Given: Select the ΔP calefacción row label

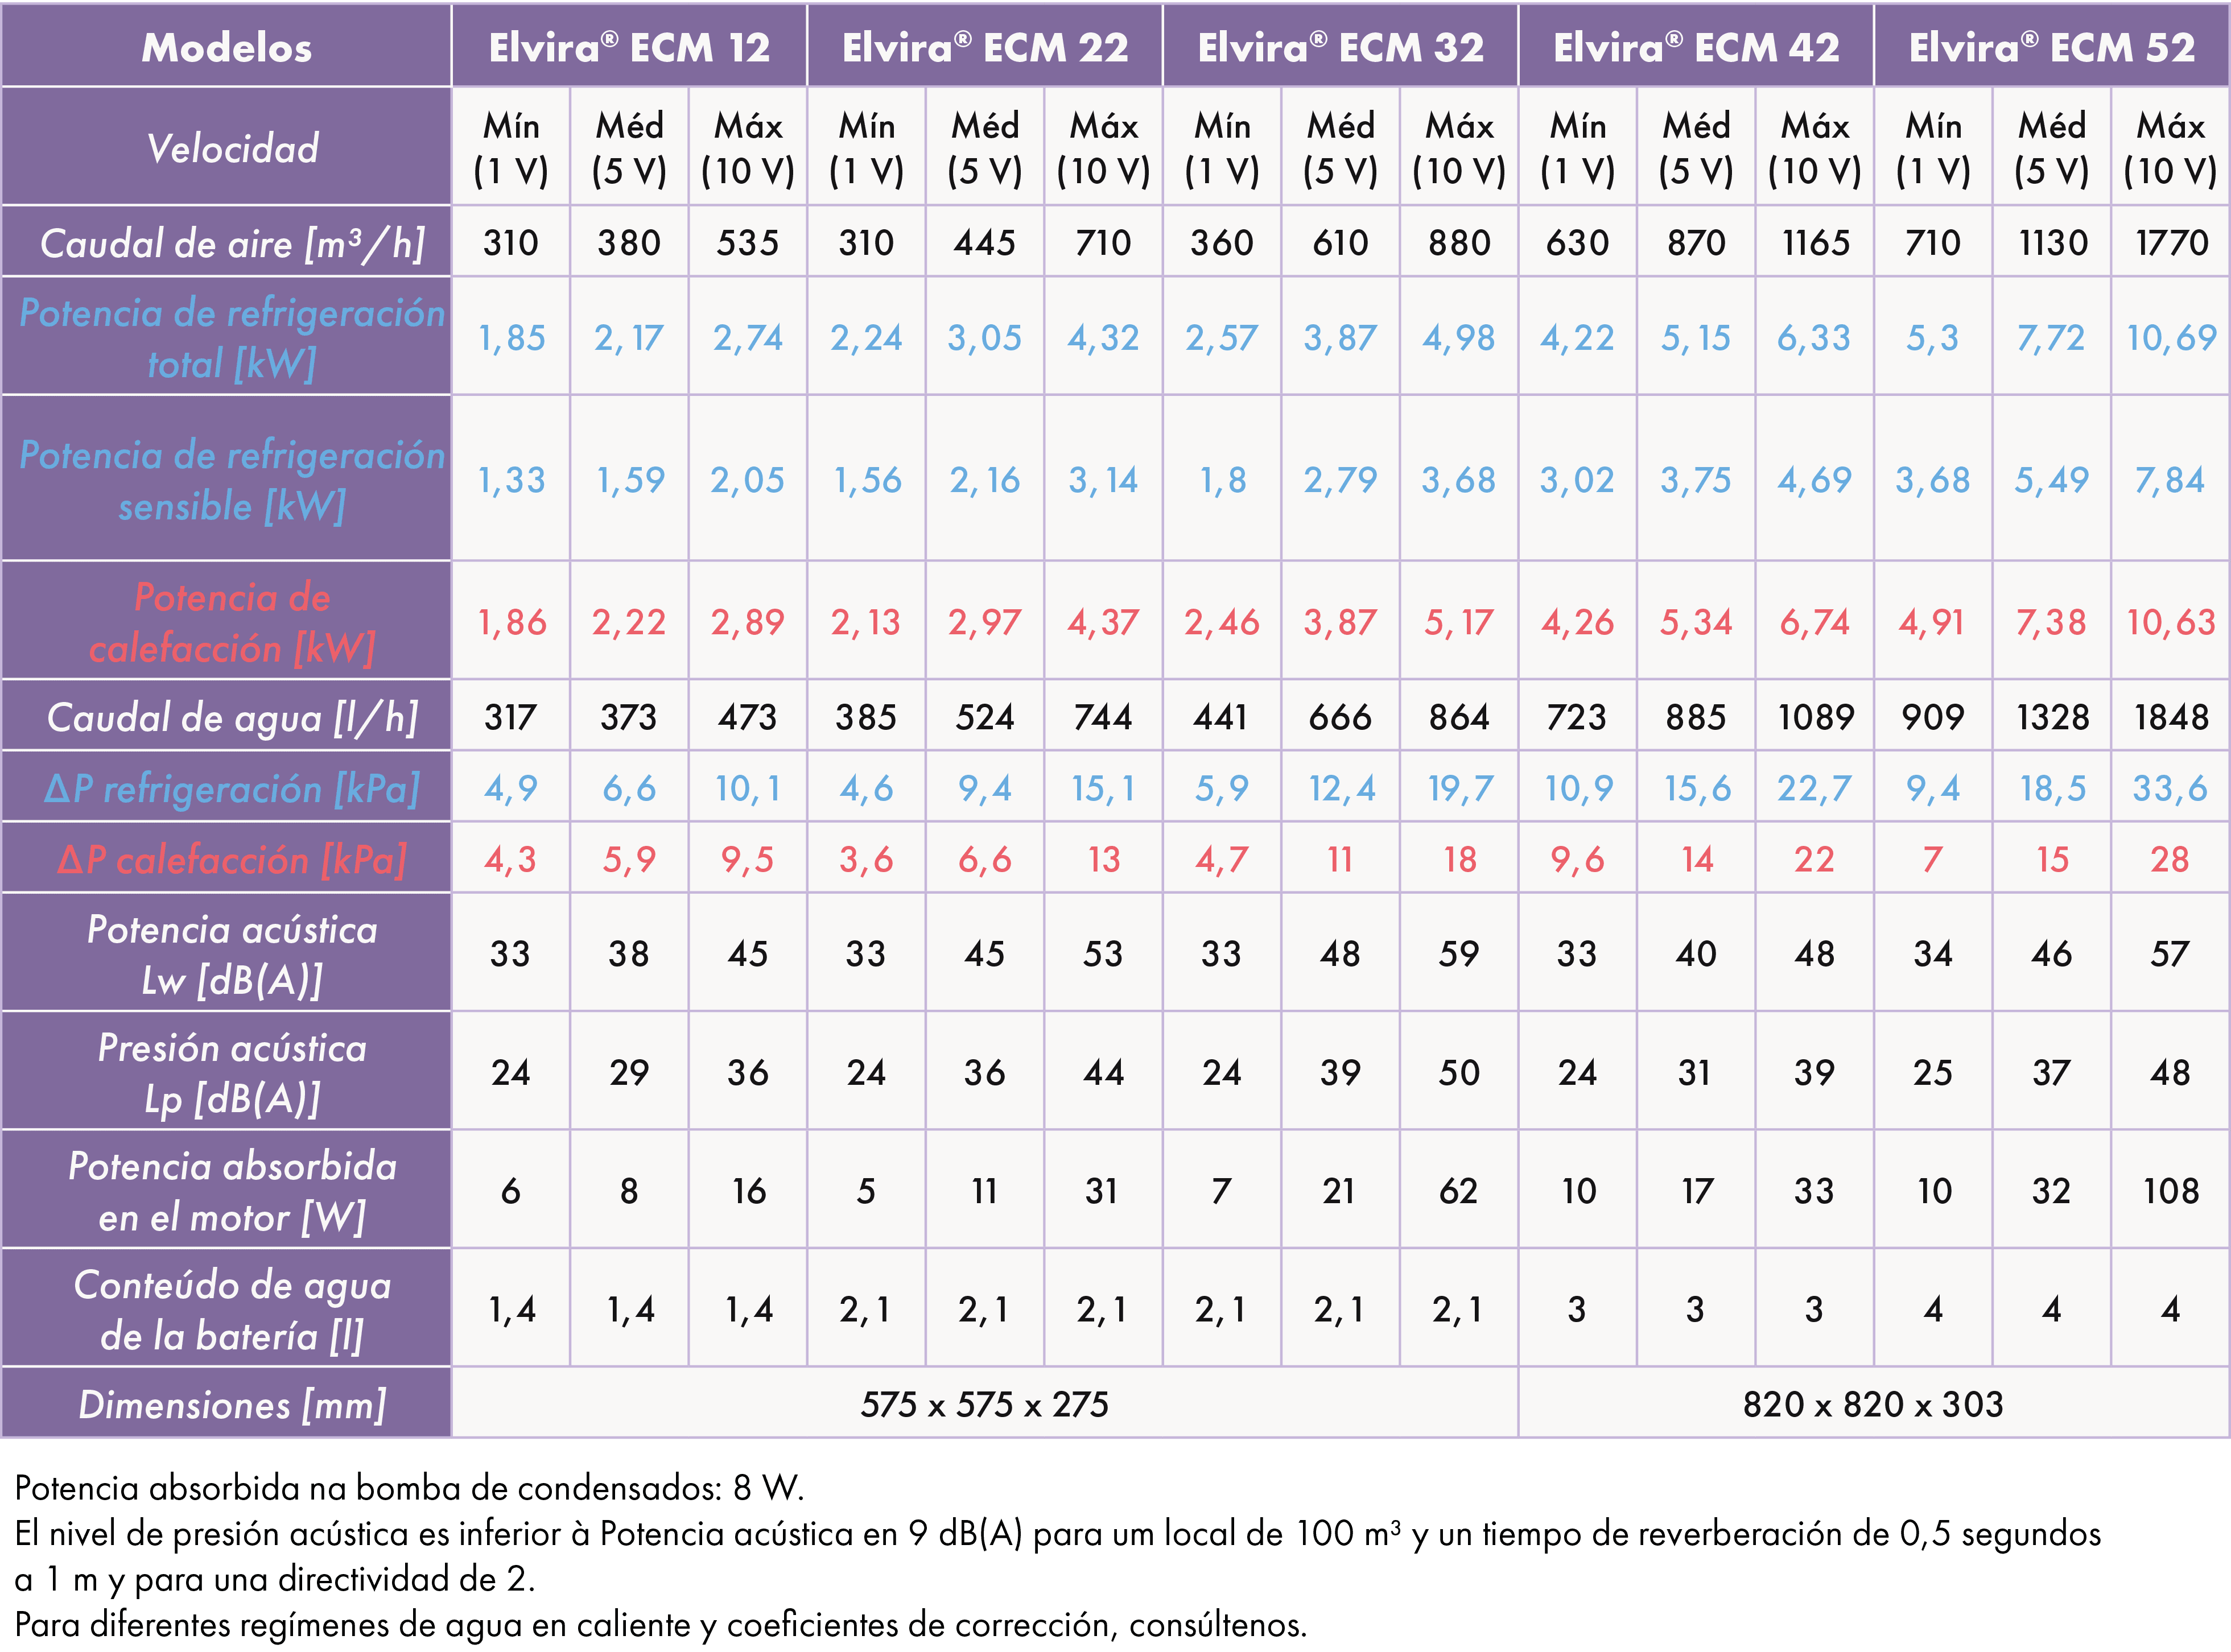Looking at the screenshot, I should [232, 859].
